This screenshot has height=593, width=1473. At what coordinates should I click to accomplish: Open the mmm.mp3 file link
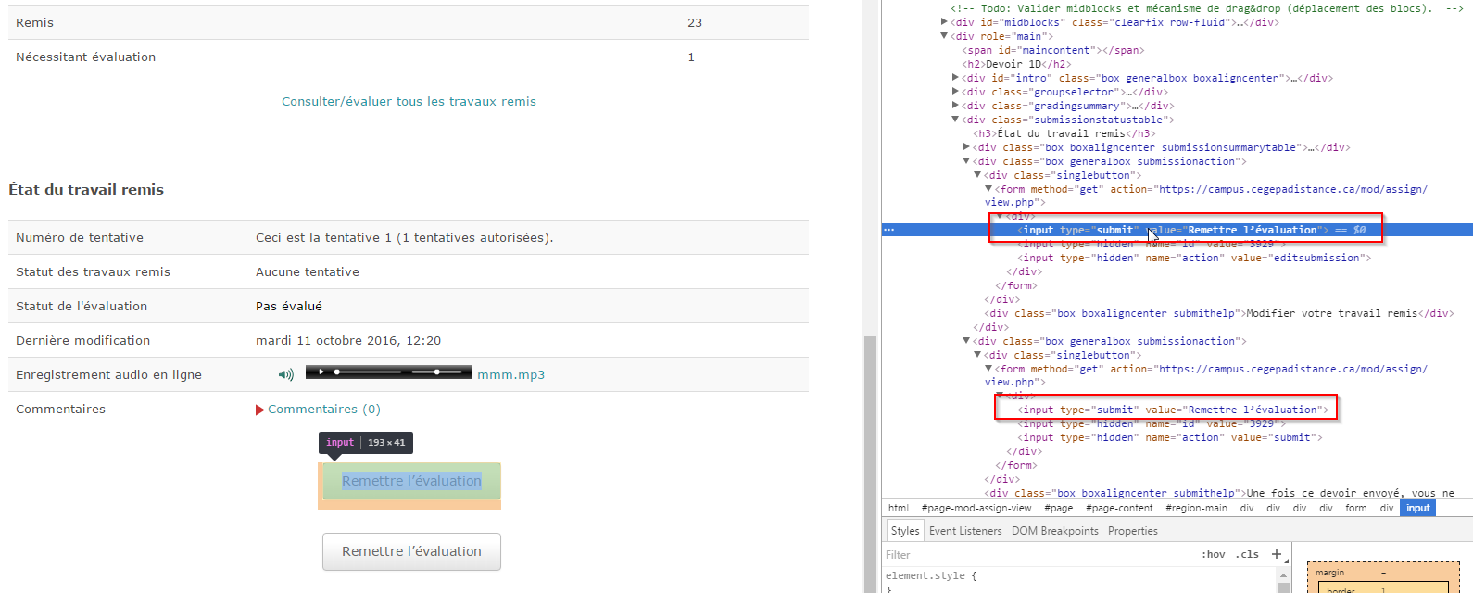(x=510, y=375)
